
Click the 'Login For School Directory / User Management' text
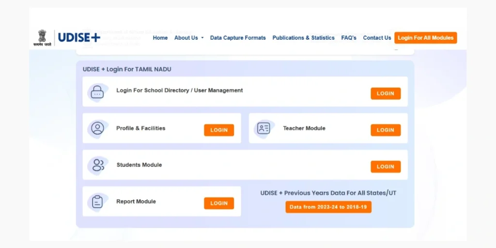180,90
